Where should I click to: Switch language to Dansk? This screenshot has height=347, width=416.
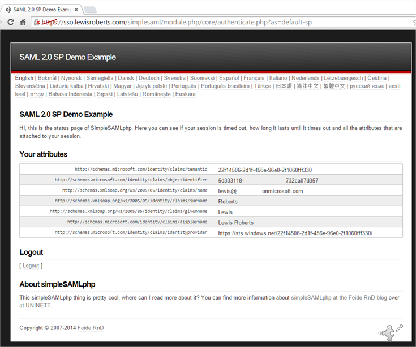[x=126, y=78]
